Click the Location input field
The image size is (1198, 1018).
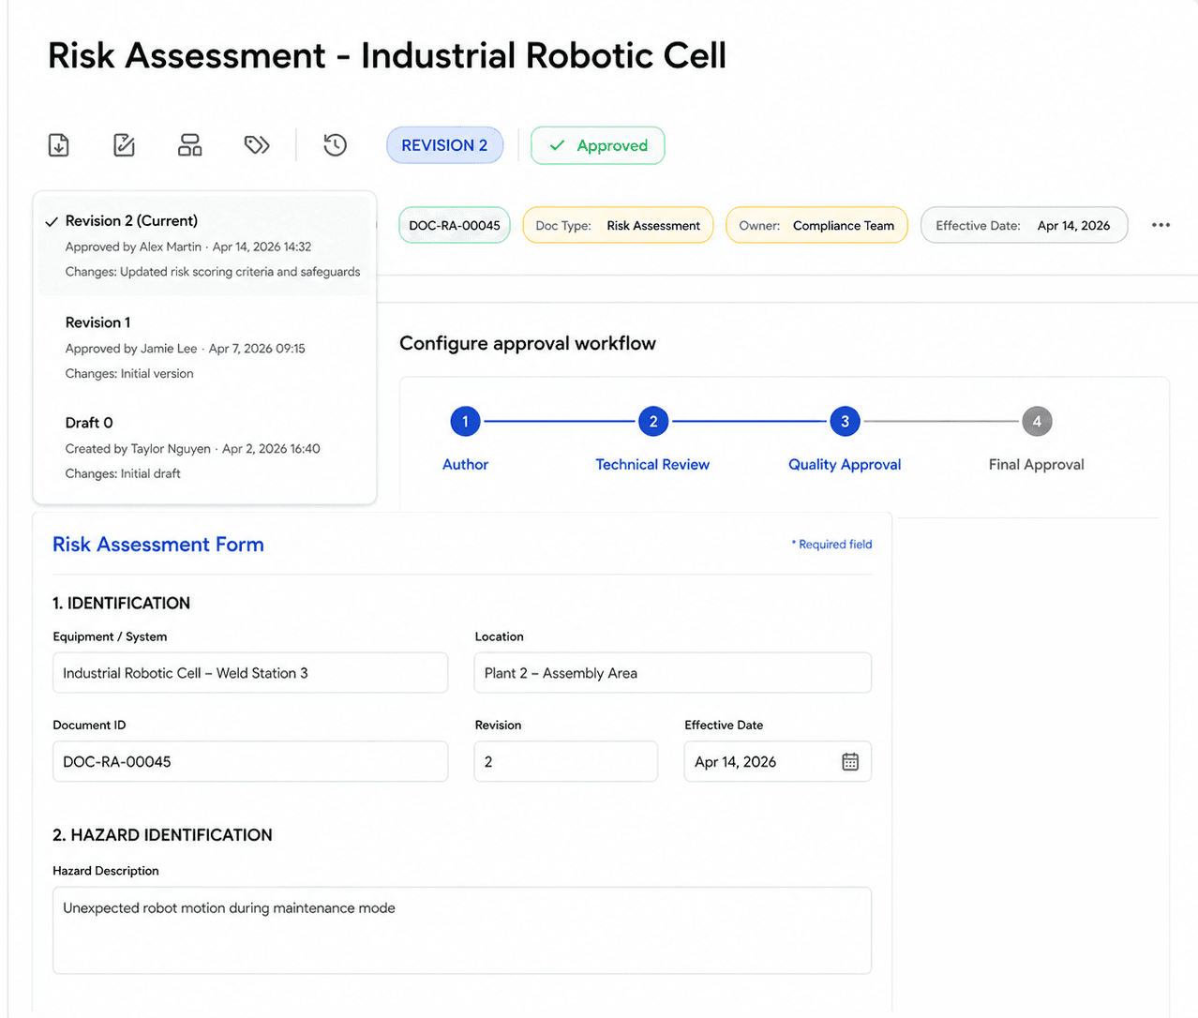coord(673,673)
